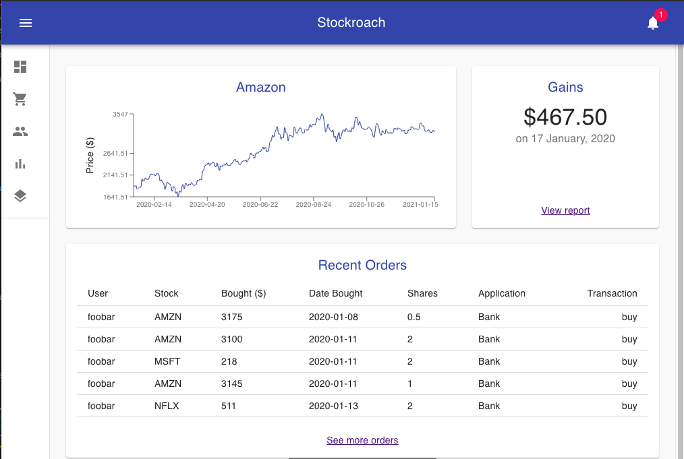Click the See more orders link

362,440
